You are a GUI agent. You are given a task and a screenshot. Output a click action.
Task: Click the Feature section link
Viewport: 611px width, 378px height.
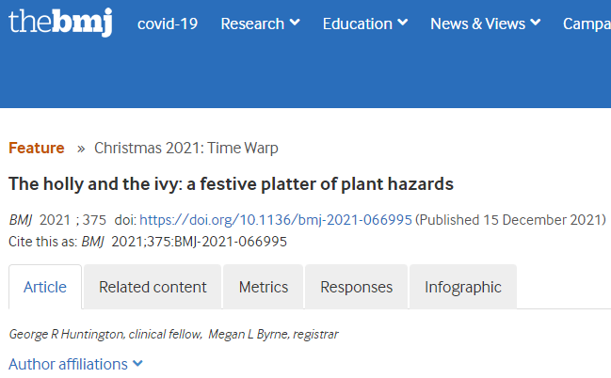point(36,148)
